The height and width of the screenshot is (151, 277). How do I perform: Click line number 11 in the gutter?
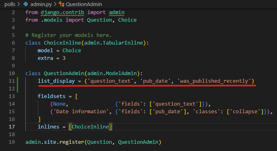tap(12, 81)
